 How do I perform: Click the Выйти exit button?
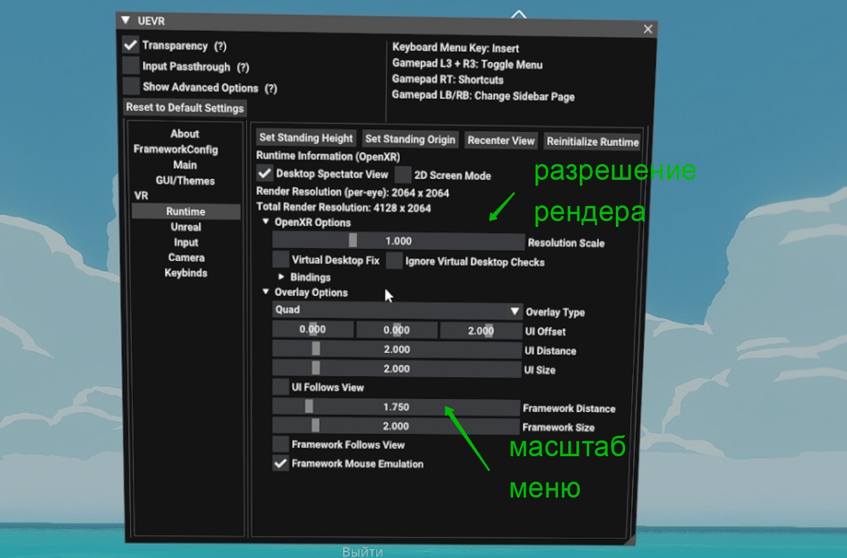pos(362,552)
